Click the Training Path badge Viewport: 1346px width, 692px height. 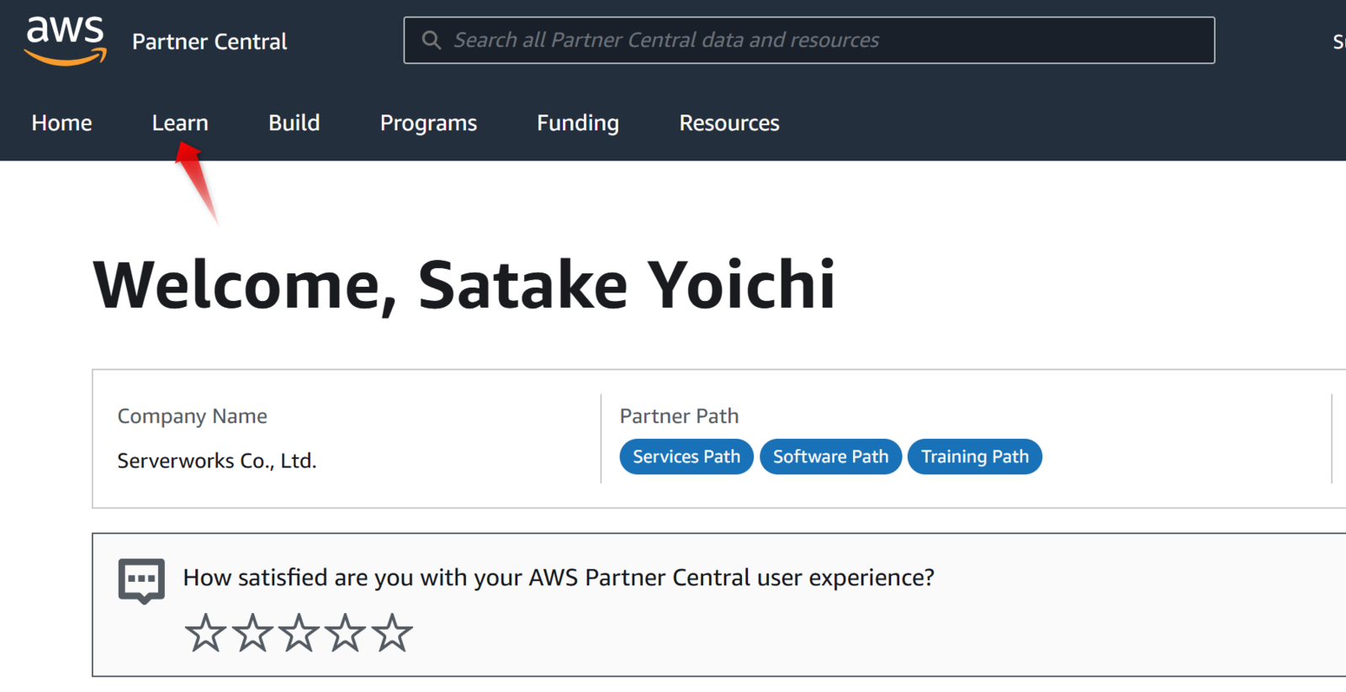coord(974,457)
